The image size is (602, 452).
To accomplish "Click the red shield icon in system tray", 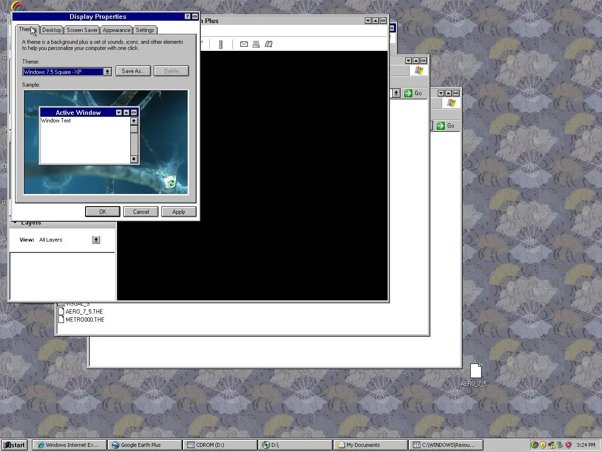I will pos(568,445).
